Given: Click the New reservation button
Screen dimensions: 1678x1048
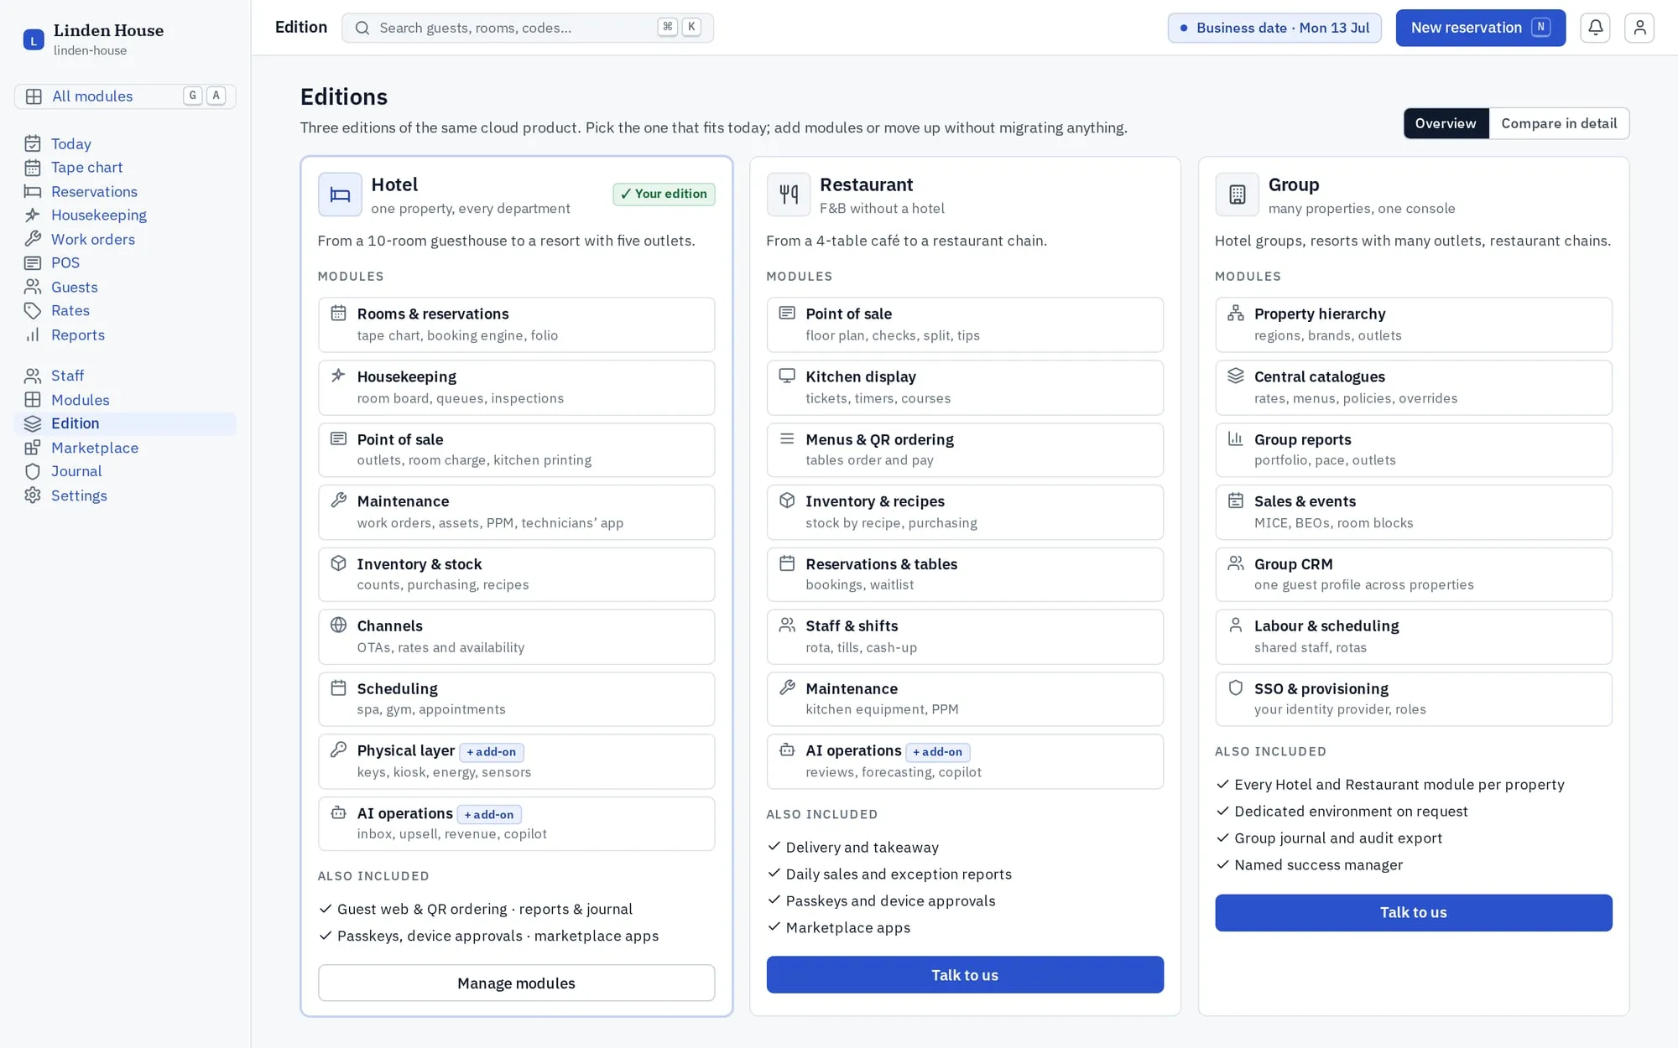Looking at the screenshot, I should click(1480, 28).
